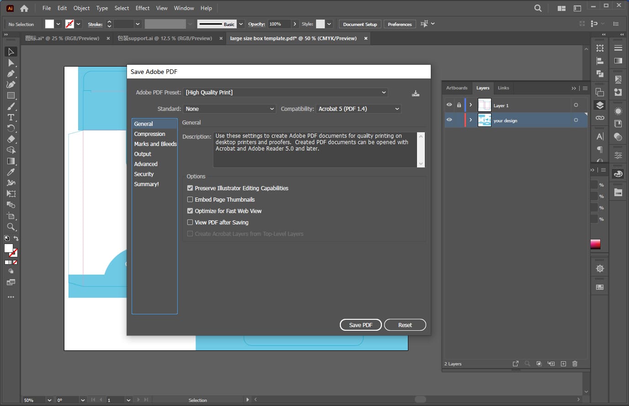This screenshot has width=629, height=406.
Task: Open the Links panel icon in dock
Action: [600, 118]
